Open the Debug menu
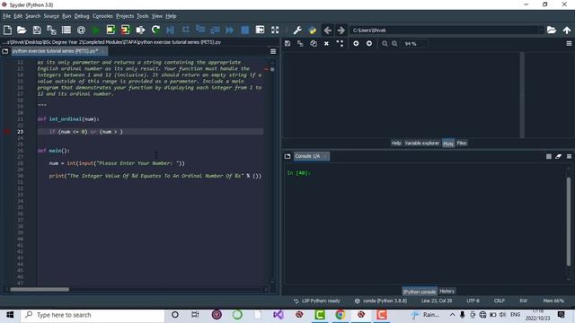Viewport: 575px width, 323px height. (82, 16)
